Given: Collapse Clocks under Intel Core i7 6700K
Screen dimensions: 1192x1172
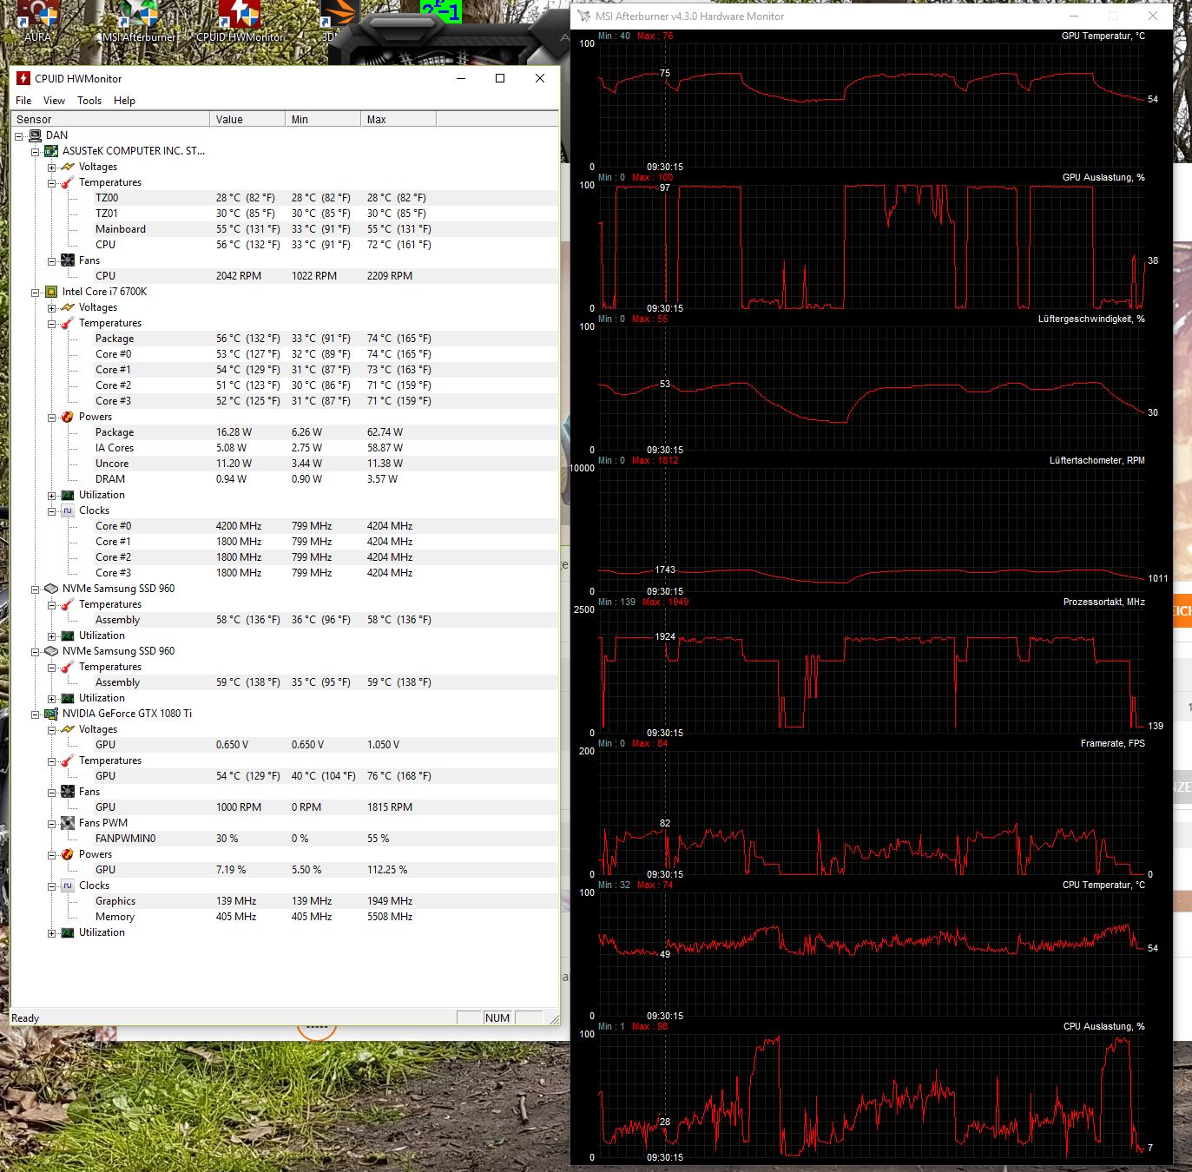Looking at the screenshot, I should 52,511.
